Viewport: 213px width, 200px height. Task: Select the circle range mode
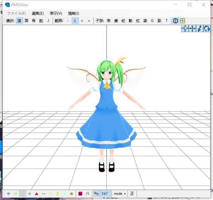point(82,21)
